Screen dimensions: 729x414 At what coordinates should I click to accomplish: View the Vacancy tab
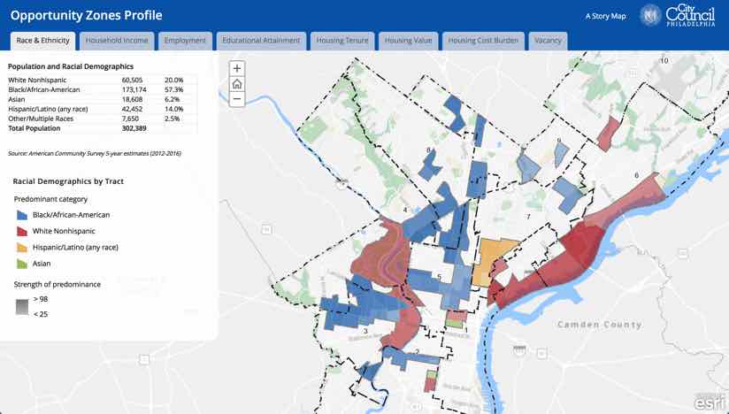pyautogui.click(x=548, y=41)
